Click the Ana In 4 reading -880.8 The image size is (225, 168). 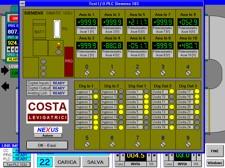(112, 46)
